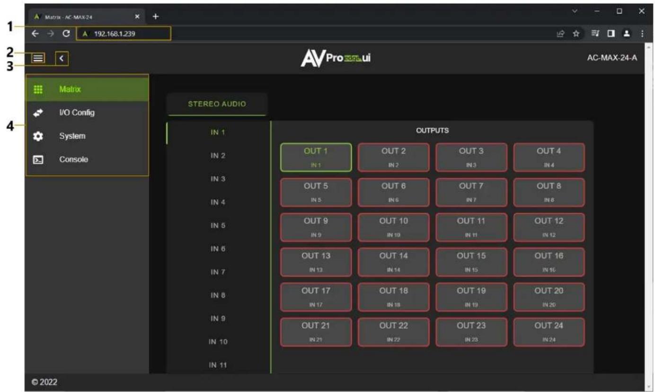Toggle the OUT 3 output button
This screenshot has height=392, width=655.
[x=471, y=157]
